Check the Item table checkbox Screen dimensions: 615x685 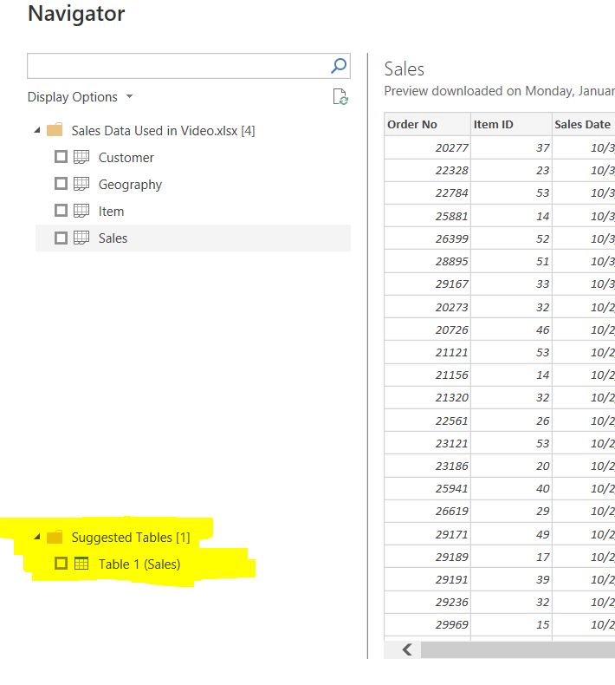61,211
